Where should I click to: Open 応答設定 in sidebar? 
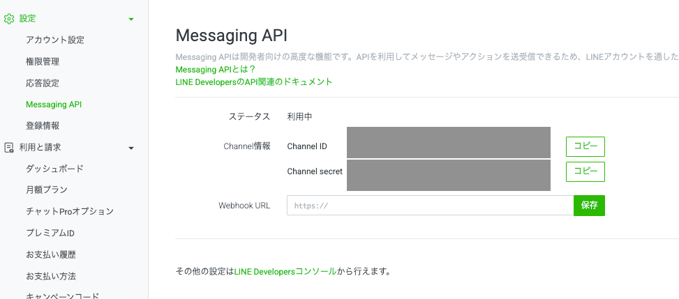[43, 83]
